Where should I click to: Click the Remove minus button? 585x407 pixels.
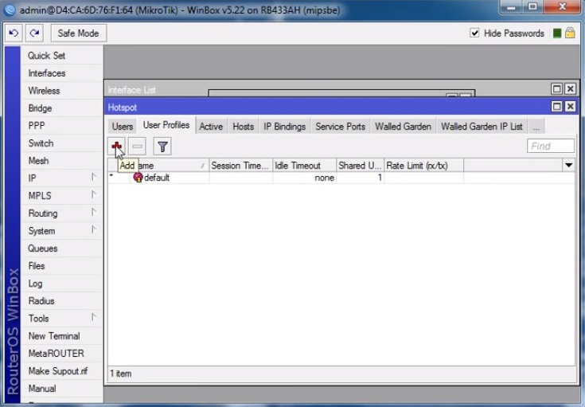[137, 146]
